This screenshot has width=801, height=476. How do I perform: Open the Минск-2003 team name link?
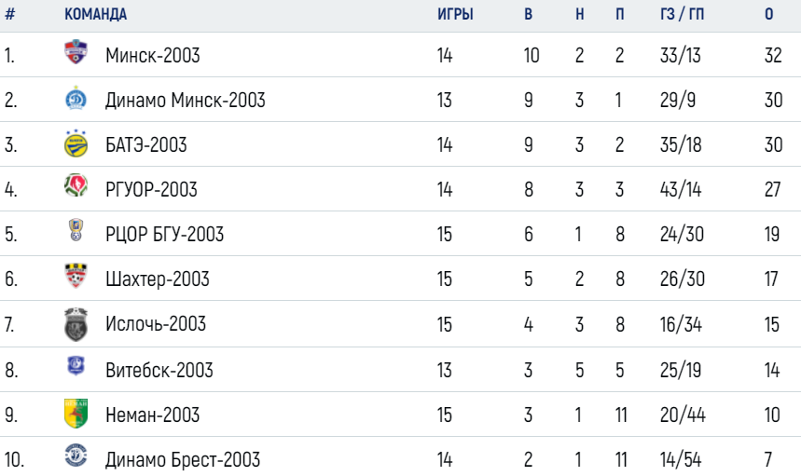click(152, 55)
